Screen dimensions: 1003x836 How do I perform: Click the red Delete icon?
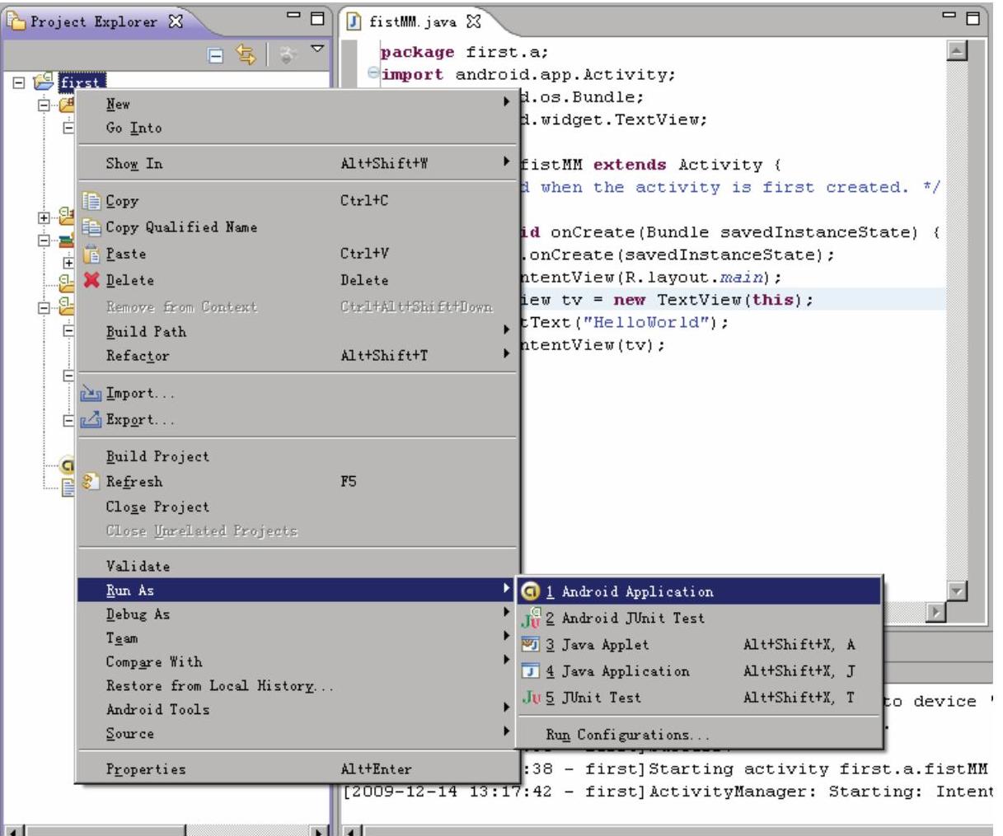91,280
